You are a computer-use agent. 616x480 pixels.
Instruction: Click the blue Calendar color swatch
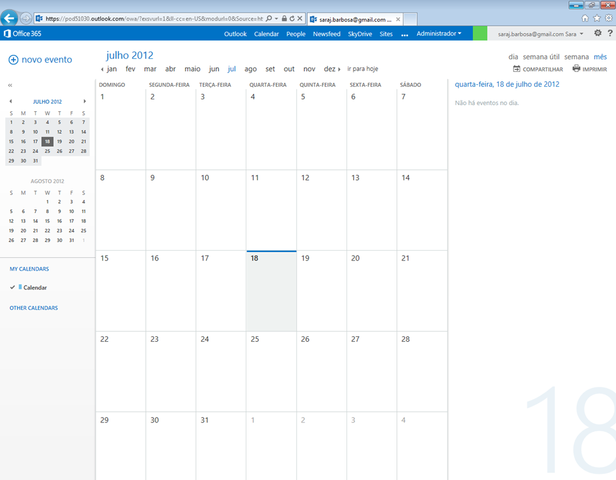pyautogui.click(x=20, y=287)
